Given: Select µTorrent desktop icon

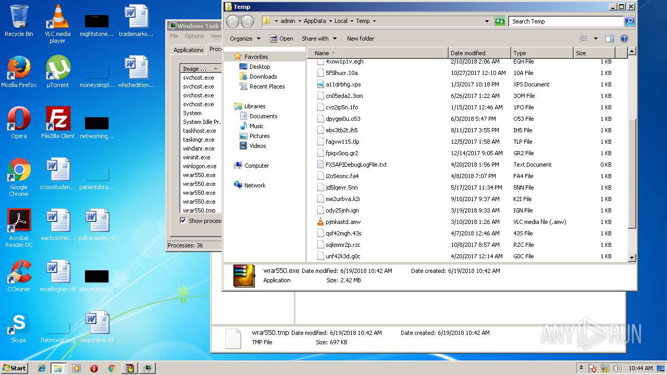Looking at the screenshot, I should pyautogui.click(x=58, y=72).
